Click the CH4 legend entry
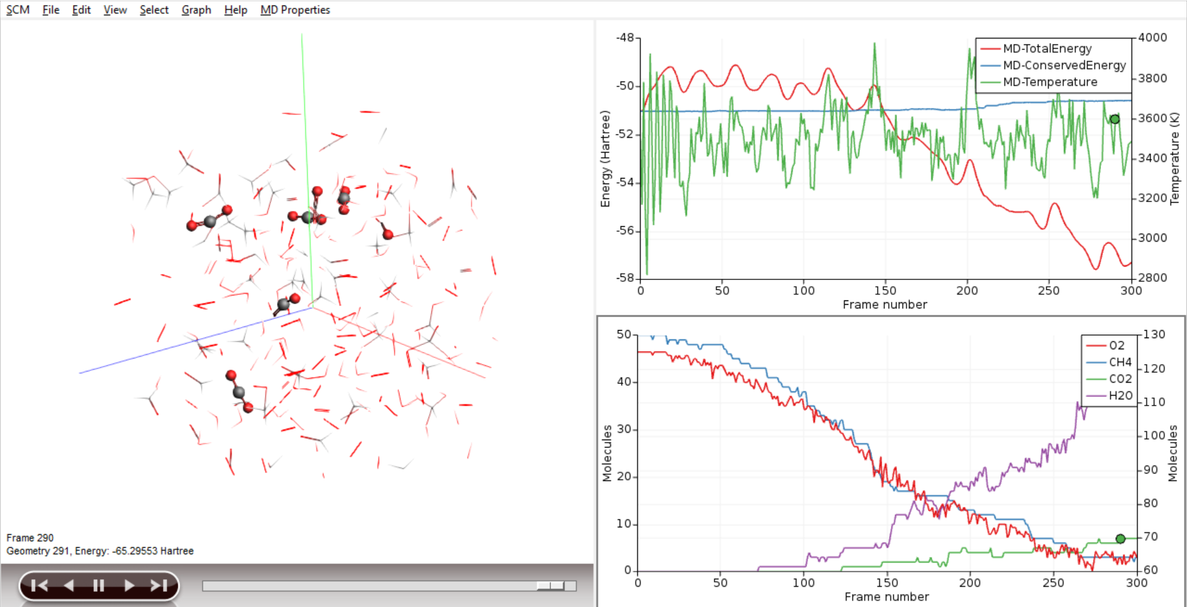This screenshot has width=1187, height=607. [x=1109, y=362]
